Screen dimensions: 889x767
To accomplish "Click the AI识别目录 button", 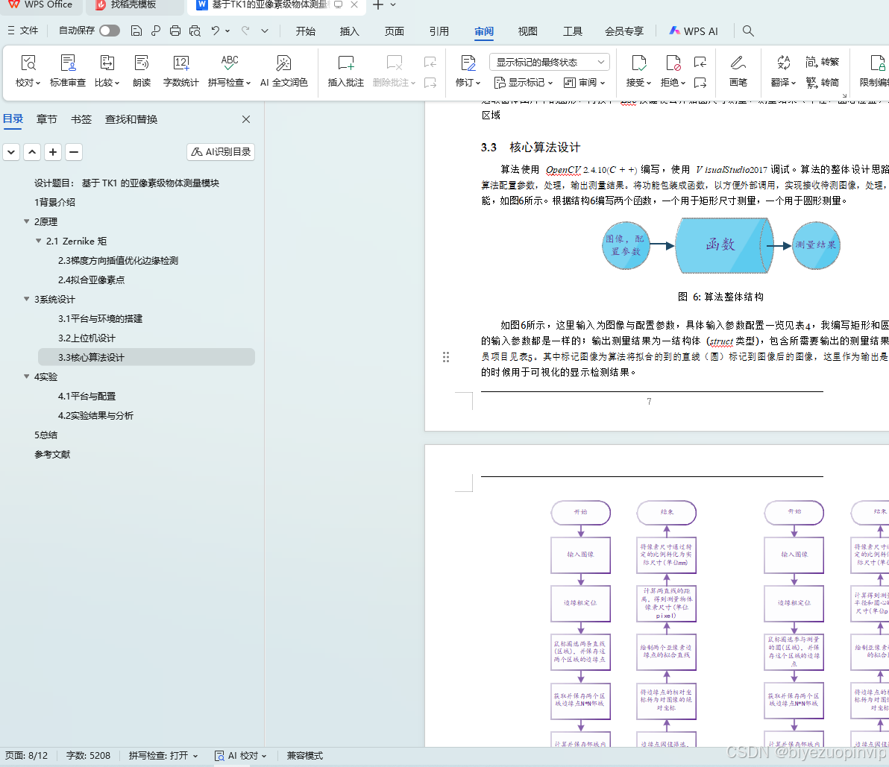I will pos(220,151).
